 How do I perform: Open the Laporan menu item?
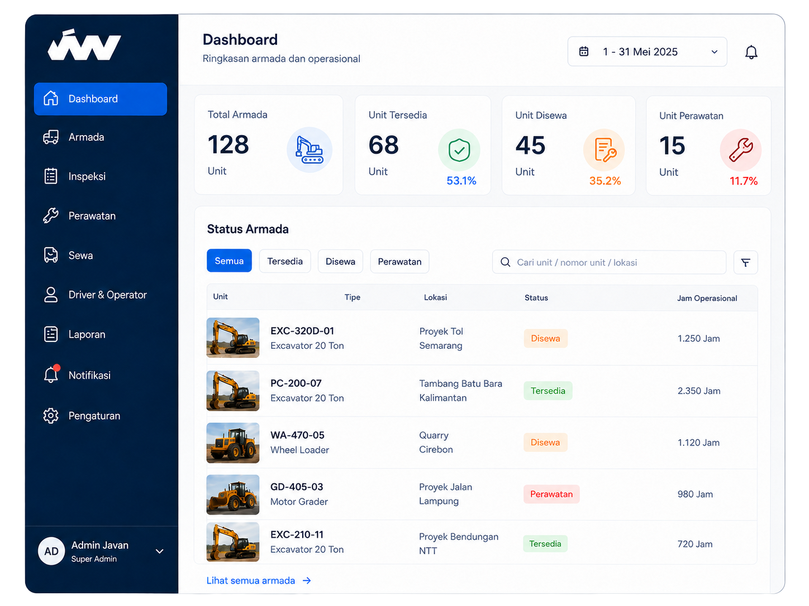[x=101, y=334]
